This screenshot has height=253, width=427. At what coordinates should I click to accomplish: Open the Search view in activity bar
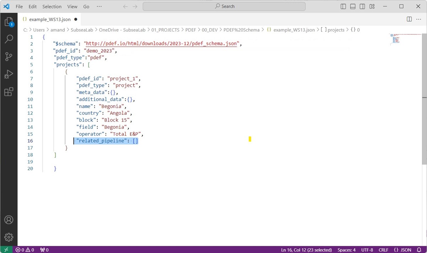coord(9,39)
